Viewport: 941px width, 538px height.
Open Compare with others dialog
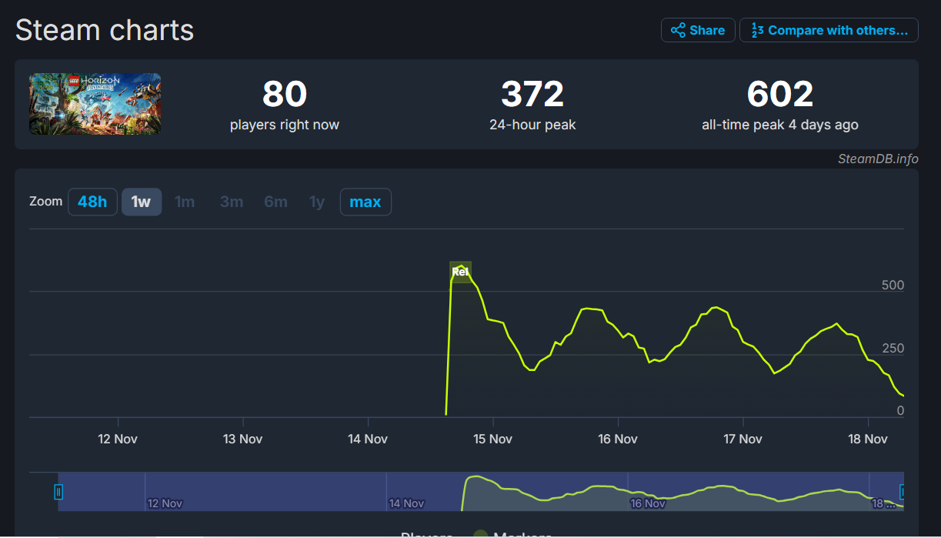(829, 31)
